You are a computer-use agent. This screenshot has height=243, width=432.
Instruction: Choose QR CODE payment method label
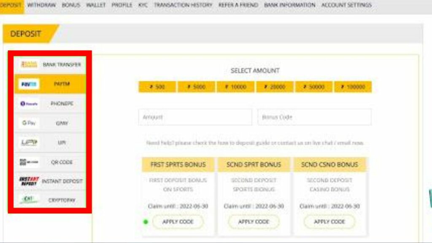[x=62, y=162]
